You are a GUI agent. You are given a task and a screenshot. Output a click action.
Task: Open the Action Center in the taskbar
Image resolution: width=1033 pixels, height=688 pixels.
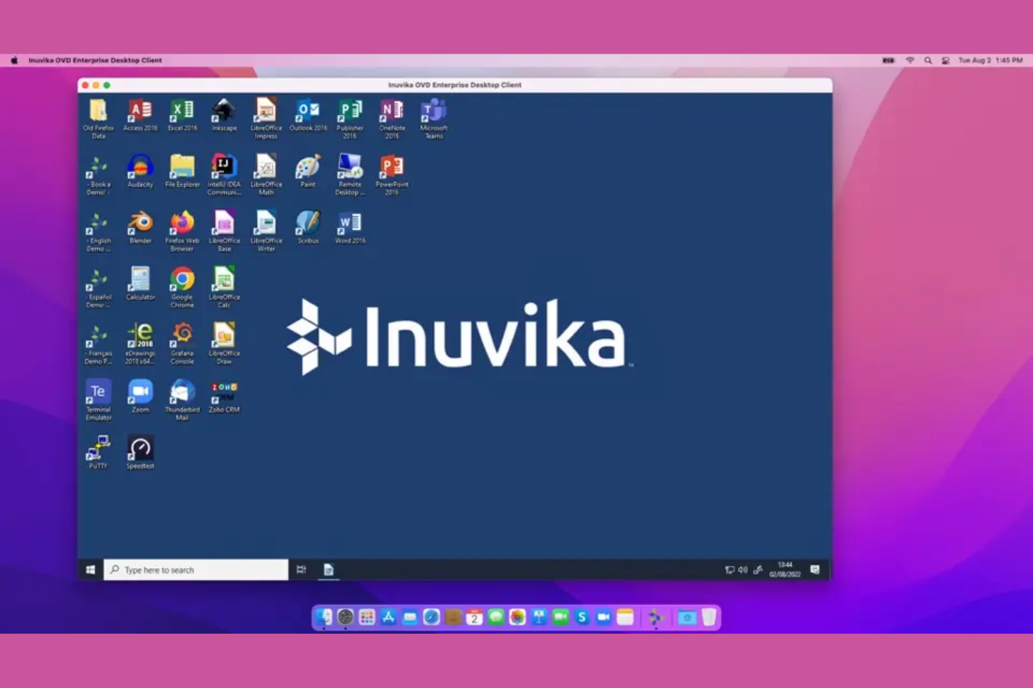point(814,569)
